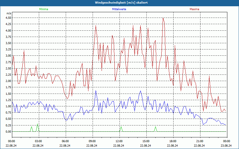Click the 1,00 y-axis value

tap(8, 106)
